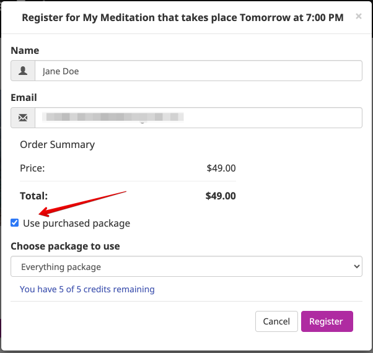The height and width of the screenshot is (353, 373).
Task: Focus the Name field containing Jane Doe
Action: 199,71
